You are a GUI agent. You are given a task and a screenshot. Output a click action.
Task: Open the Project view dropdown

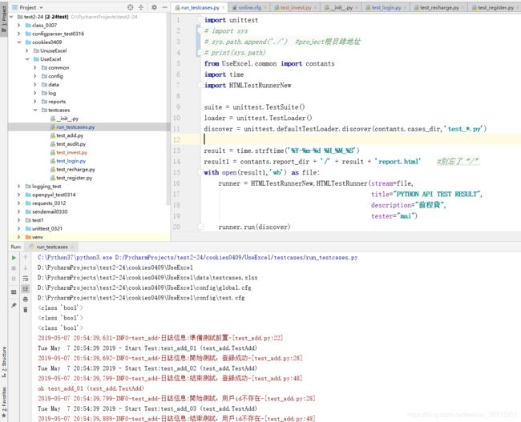[28, 7]
